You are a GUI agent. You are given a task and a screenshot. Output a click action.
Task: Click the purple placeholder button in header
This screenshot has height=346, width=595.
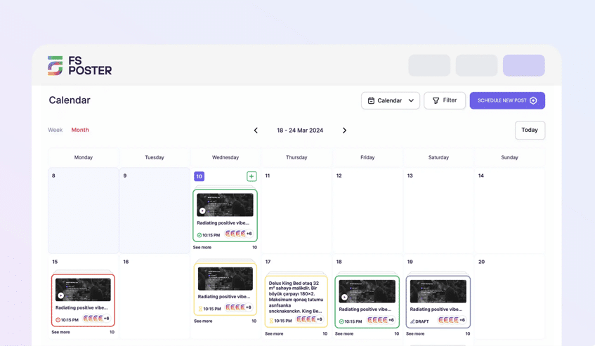pos(523,65)
